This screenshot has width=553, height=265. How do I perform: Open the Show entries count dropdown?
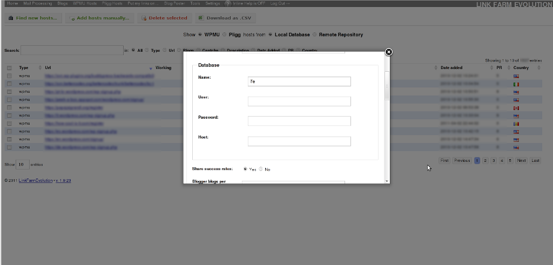pyautogui.click(x=23, y=165)
